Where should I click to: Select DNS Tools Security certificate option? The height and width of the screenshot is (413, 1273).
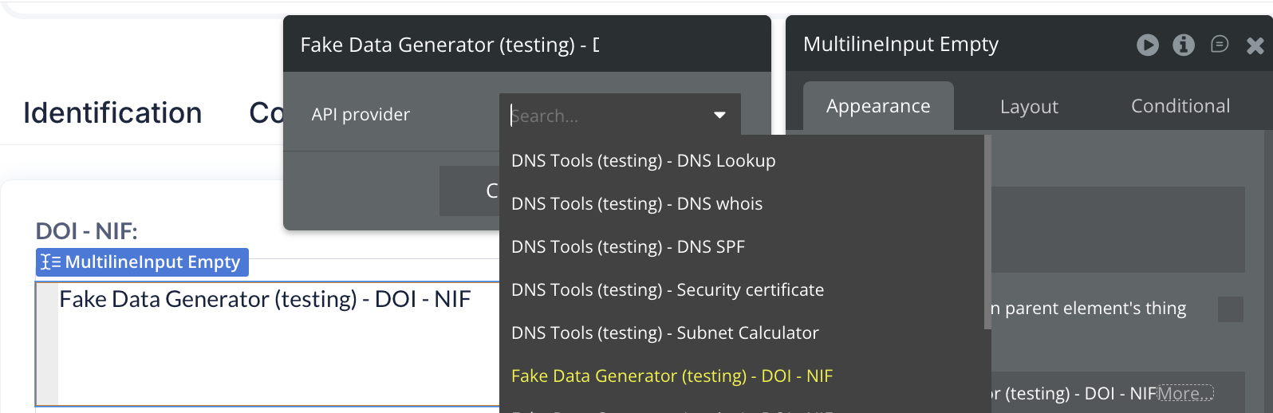tap(667, 290)
